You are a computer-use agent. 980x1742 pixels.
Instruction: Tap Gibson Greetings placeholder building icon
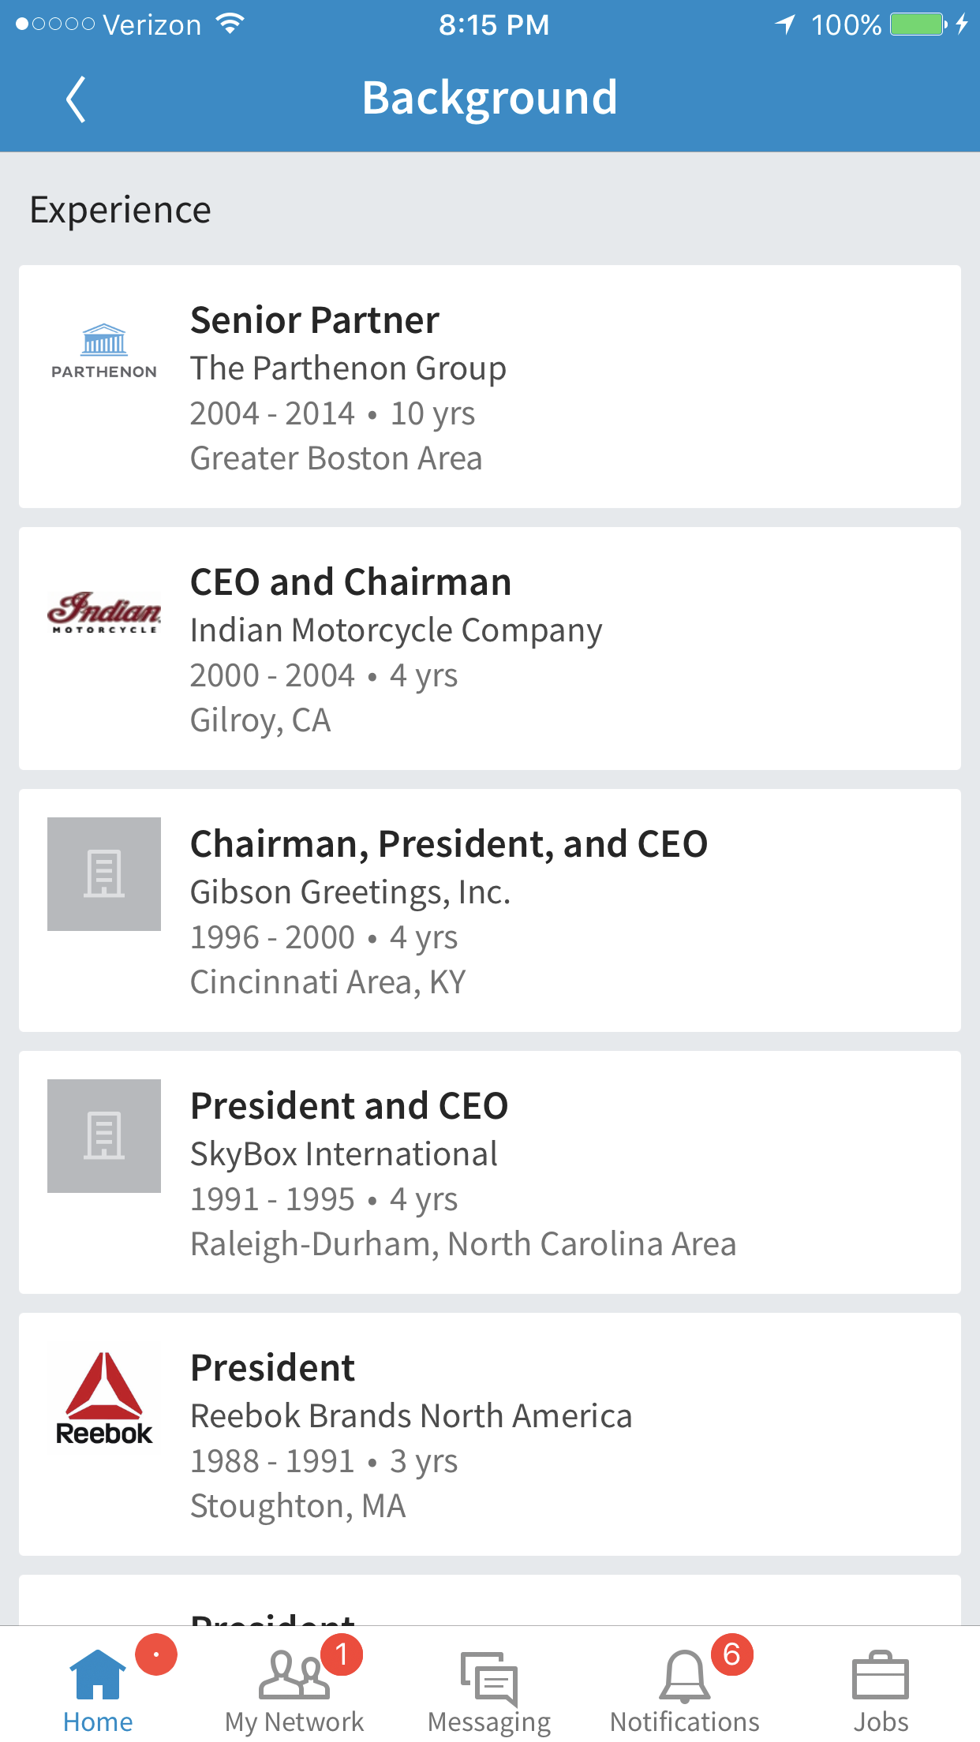tap(104, 874)
